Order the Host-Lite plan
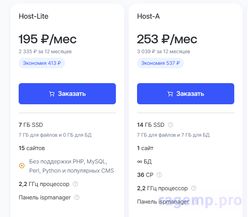 tap(67, 94)
